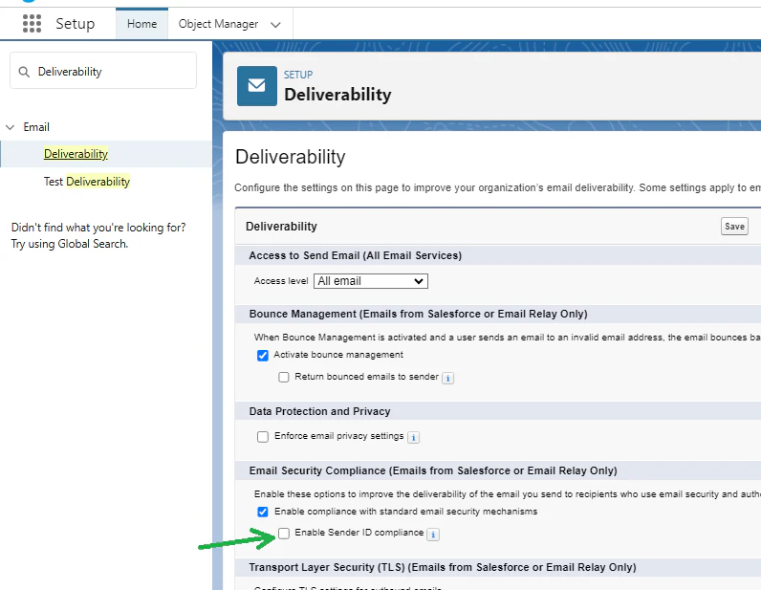Click the Data Protection and Privacy heading
Image resolution: width=761 pixels, height=590 pixels.
coord(320,411)
